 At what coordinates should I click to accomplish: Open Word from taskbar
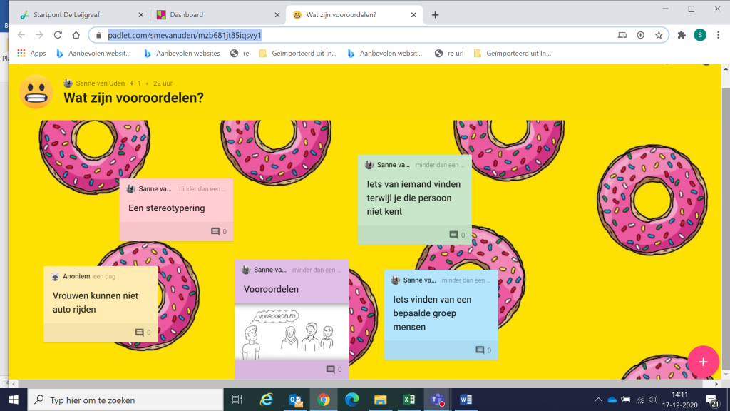coord(466,400)
